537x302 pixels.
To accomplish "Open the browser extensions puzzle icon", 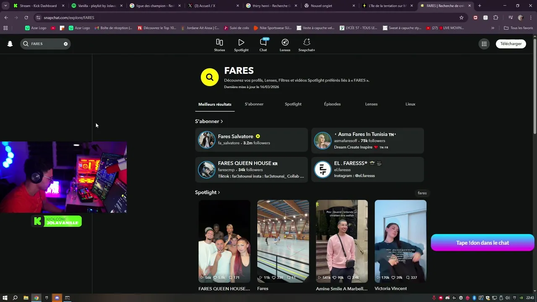I will tap(495, 18).
